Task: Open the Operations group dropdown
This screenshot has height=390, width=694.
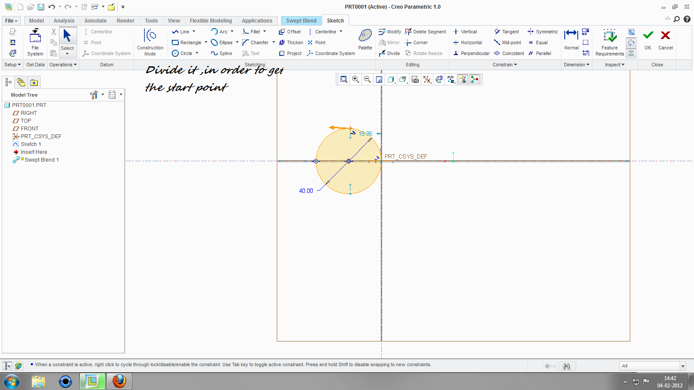Action: [63, 65]
